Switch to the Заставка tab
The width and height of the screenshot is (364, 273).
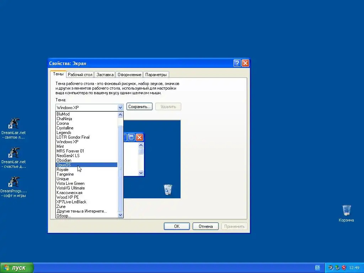click(105, 75)
